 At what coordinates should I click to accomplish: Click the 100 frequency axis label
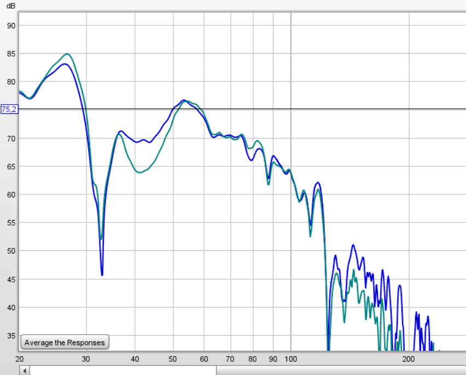coord(290,359)
